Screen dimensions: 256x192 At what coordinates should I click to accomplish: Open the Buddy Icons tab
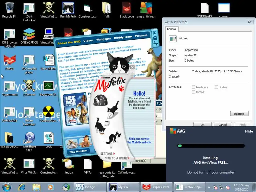tap(123, 37)
